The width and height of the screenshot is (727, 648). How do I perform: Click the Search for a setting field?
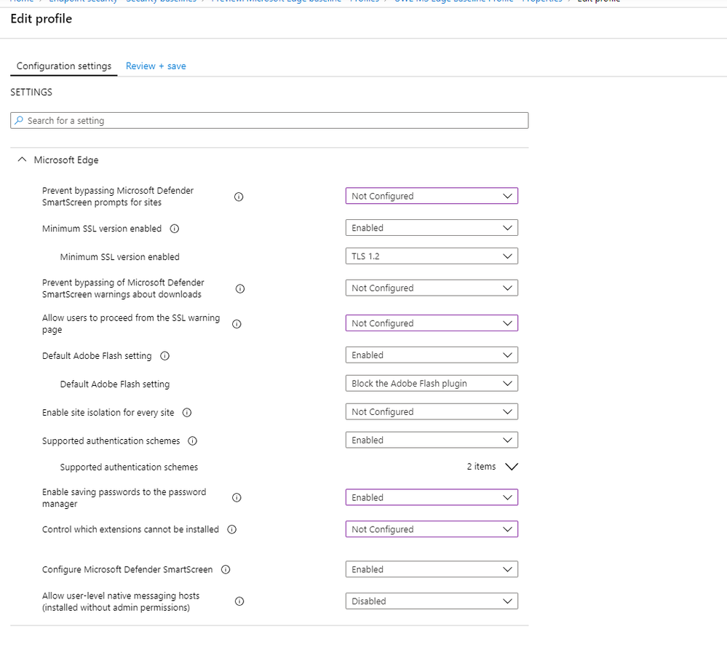(x=269, y=121)
